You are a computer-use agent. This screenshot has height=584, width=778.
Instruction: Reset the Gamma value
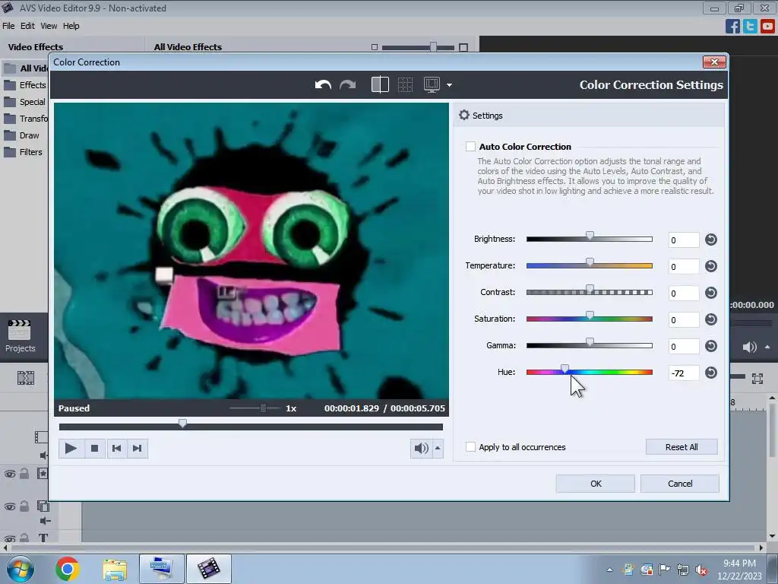click(711, 346)
